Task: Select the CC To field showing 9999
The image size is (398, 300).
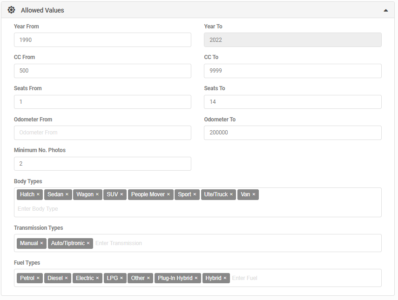Action: pos(293,71)
